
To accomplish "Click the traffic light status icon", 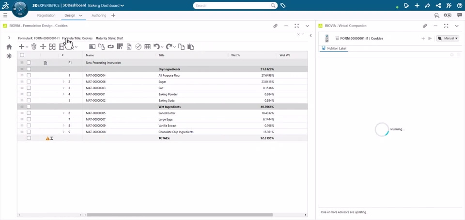I will [327, 39].
